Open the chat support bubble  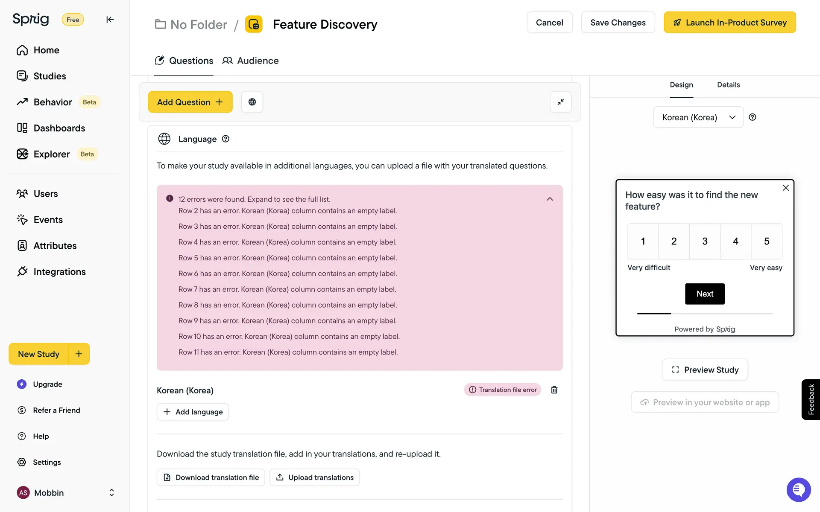pyautogui.click(x=798, y=490)
